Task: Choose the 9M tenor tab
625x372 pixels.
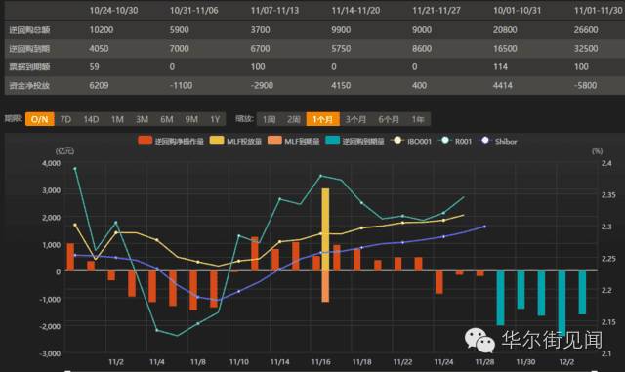Action: tap(191, 119)
